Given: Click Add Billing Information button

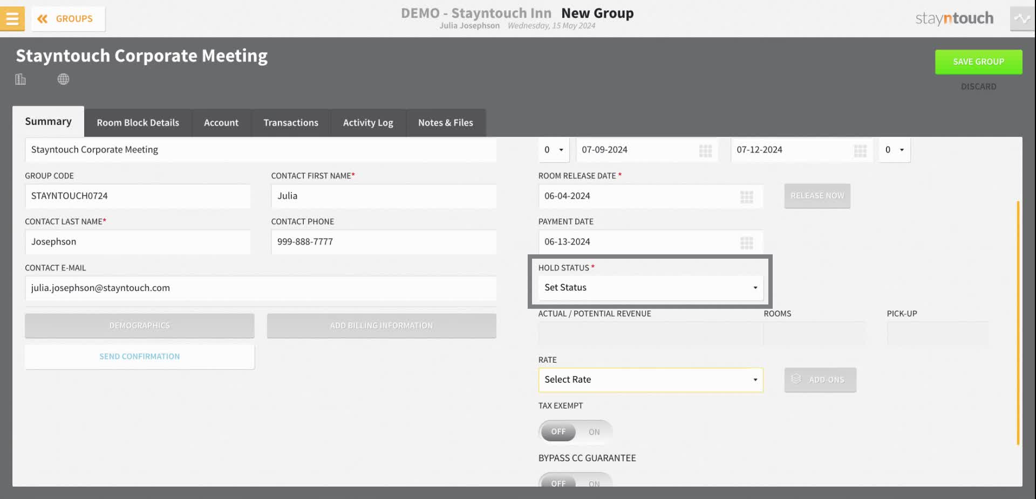Looking at the screenshot, I should coord(381,326).
